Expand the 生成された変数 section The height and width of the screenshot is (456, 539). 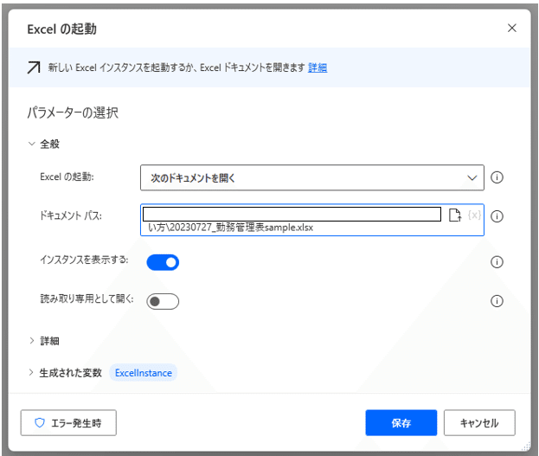pos(31,372)
